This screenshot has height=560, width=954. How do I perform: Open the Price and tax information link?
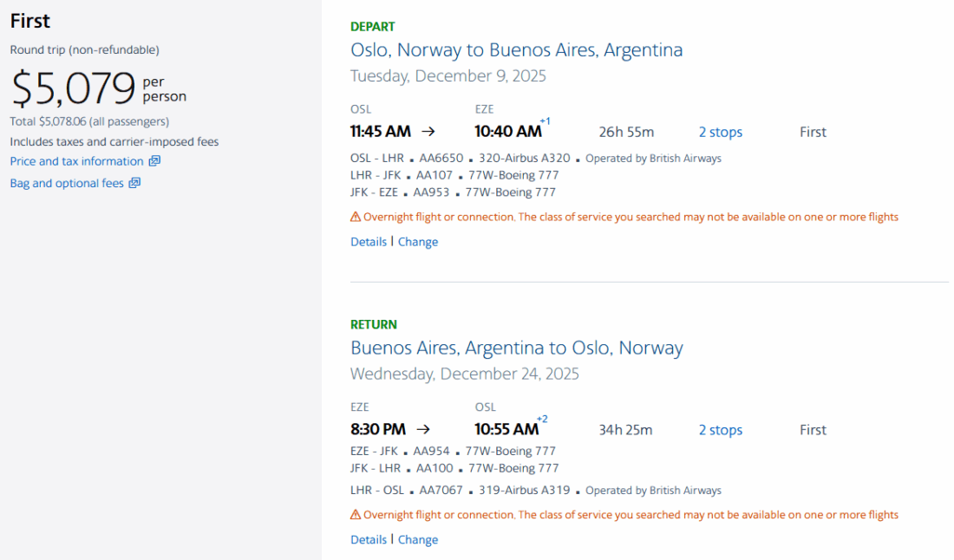point(76,161)
